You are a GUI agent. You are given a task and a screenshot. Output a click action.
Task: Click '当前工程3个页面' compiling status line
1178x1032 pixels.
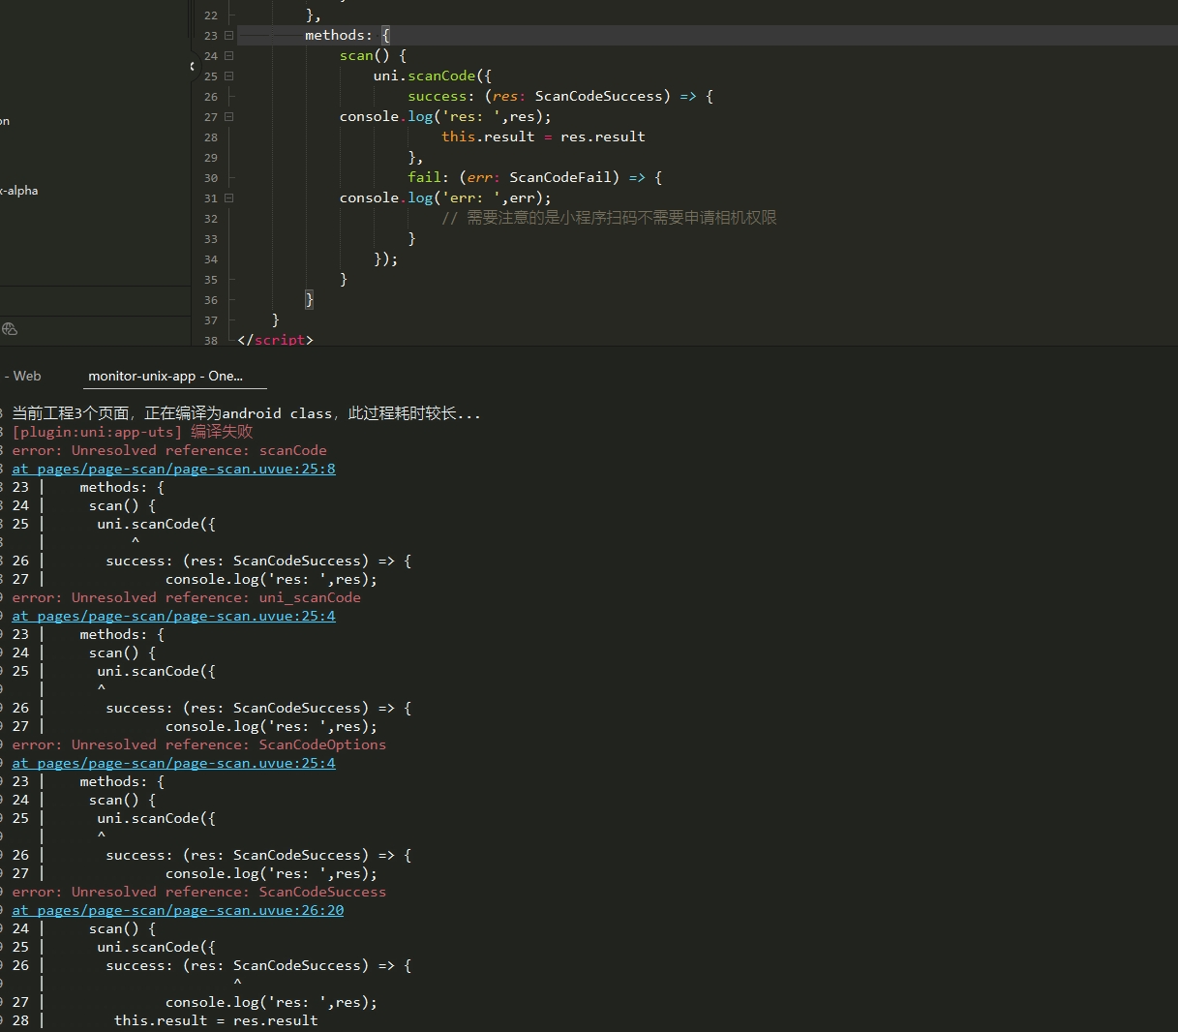(x=246, y=413)
